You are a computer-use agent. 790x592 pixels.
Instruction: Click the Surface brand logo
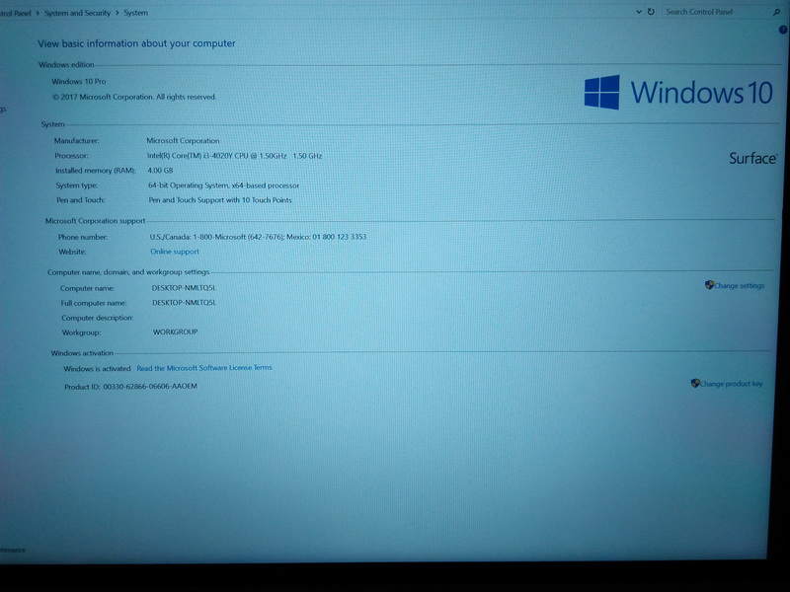(x=752, y=158)
